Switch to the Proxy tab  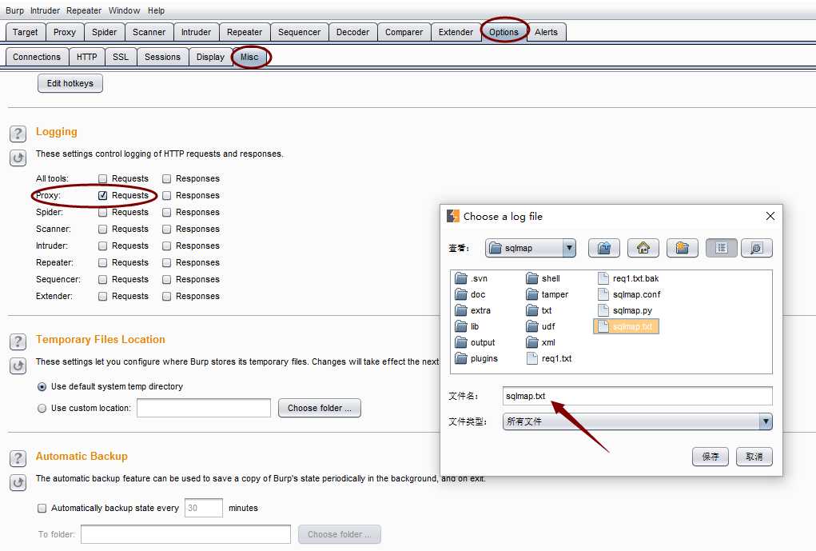(65, 32)
